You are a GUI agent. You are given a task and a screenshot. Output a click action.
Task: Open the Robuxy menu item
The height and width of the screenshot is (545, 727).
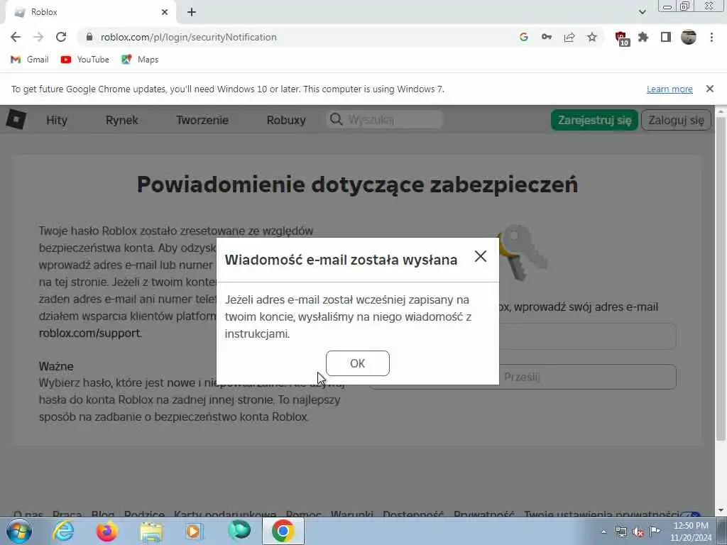tap(286, 120)
